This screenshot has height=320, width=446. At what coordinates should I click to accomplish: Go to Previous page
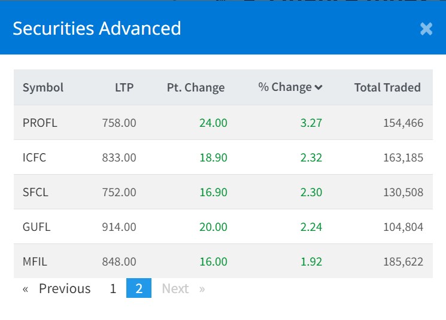57,289
